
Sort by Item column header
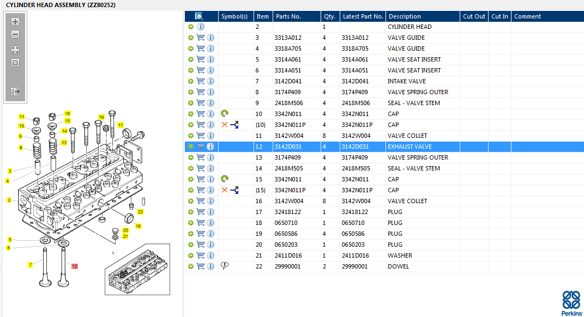pos(263,16)
